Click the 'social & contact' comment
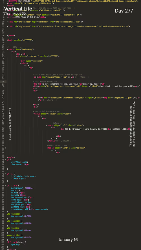The image size is (141, 250). point(47,111)
